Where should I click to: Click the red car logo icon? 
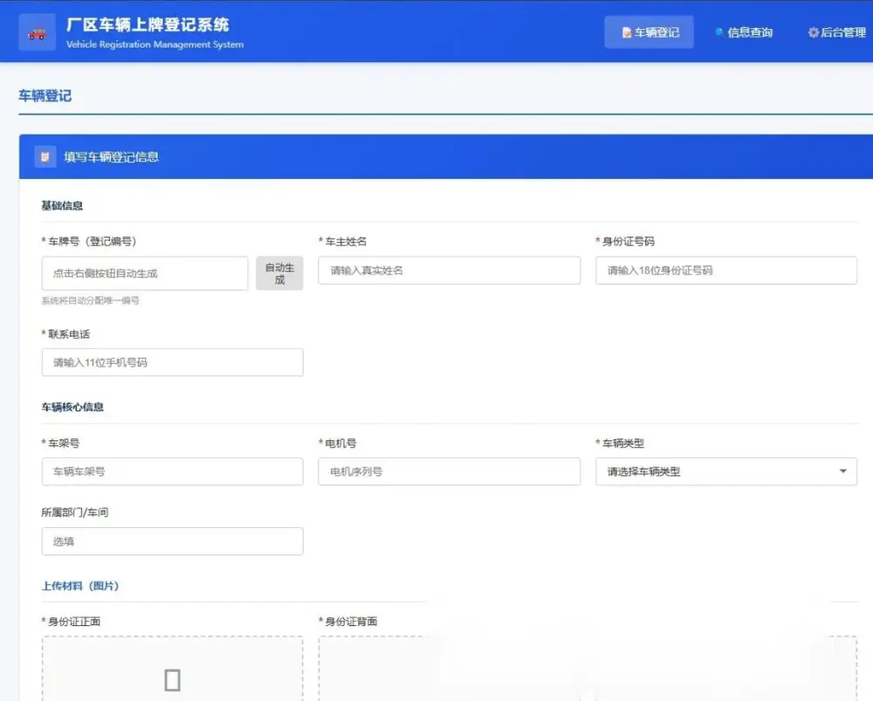(37, 34)
